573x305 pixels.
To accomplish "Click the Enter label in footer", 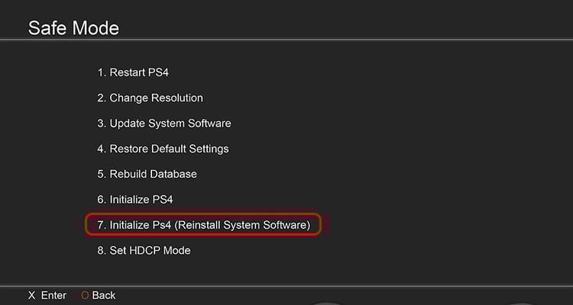I will point(53,295).
